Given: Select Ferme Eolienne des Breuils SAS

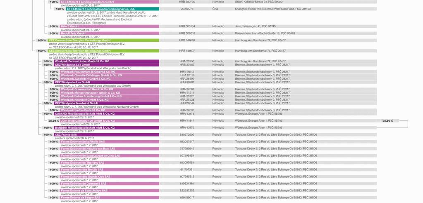Looking at the screenshot, I should (x=82, y=170).
